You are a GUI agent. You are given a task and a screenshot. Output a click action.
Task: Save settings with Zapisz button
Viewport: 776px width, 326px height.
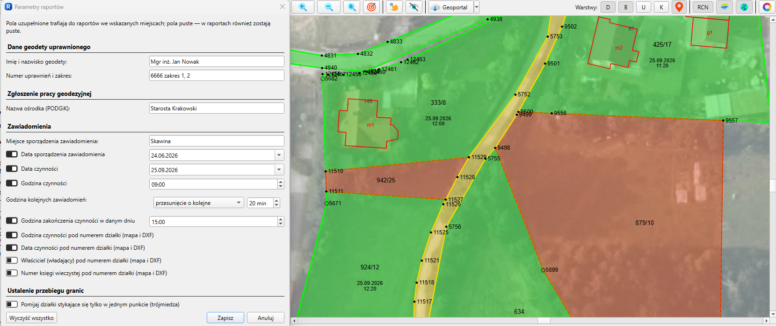[x=225, y=318]
